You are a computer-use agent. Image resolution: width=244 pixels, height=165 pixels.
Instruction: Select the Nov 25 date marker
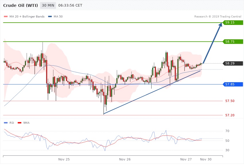click(x=64, y=159)
